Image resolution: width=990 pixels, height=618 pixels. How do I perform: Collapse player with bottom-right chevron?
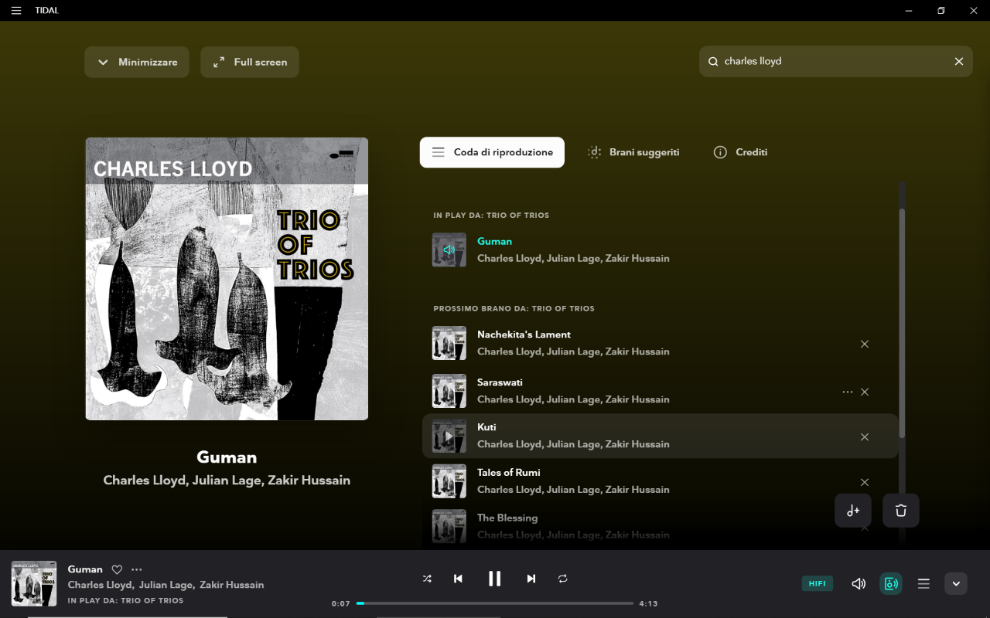[x=956, y=584]
